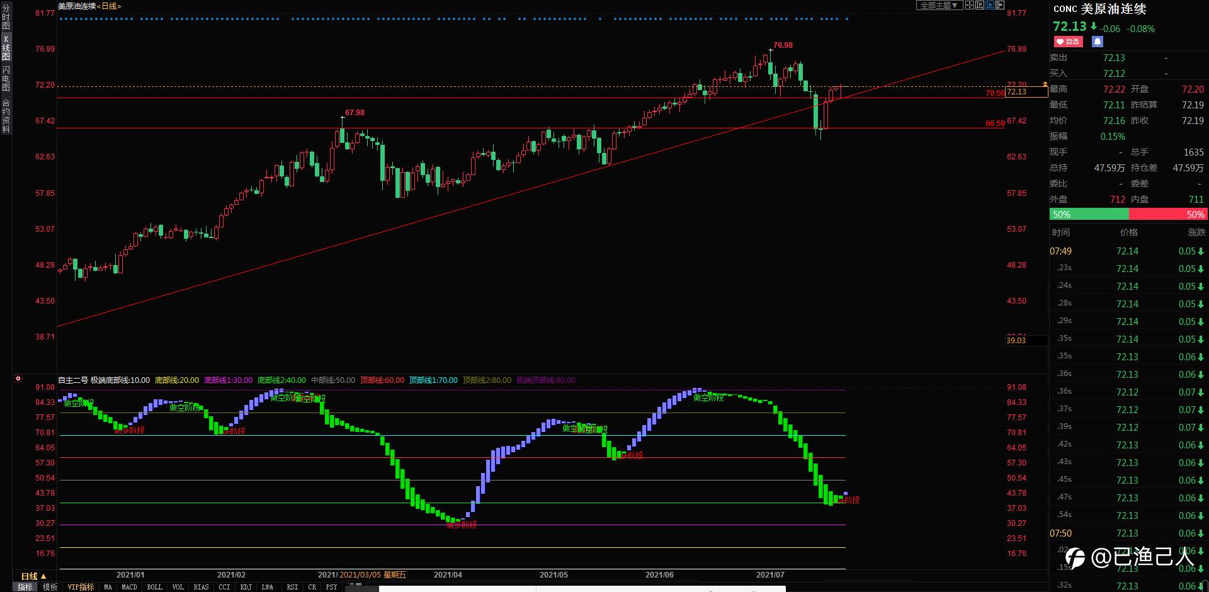Click the 涨跌 column header in tick list
The height and width of the screenshot is (592, 1209).
point(1196,232)
